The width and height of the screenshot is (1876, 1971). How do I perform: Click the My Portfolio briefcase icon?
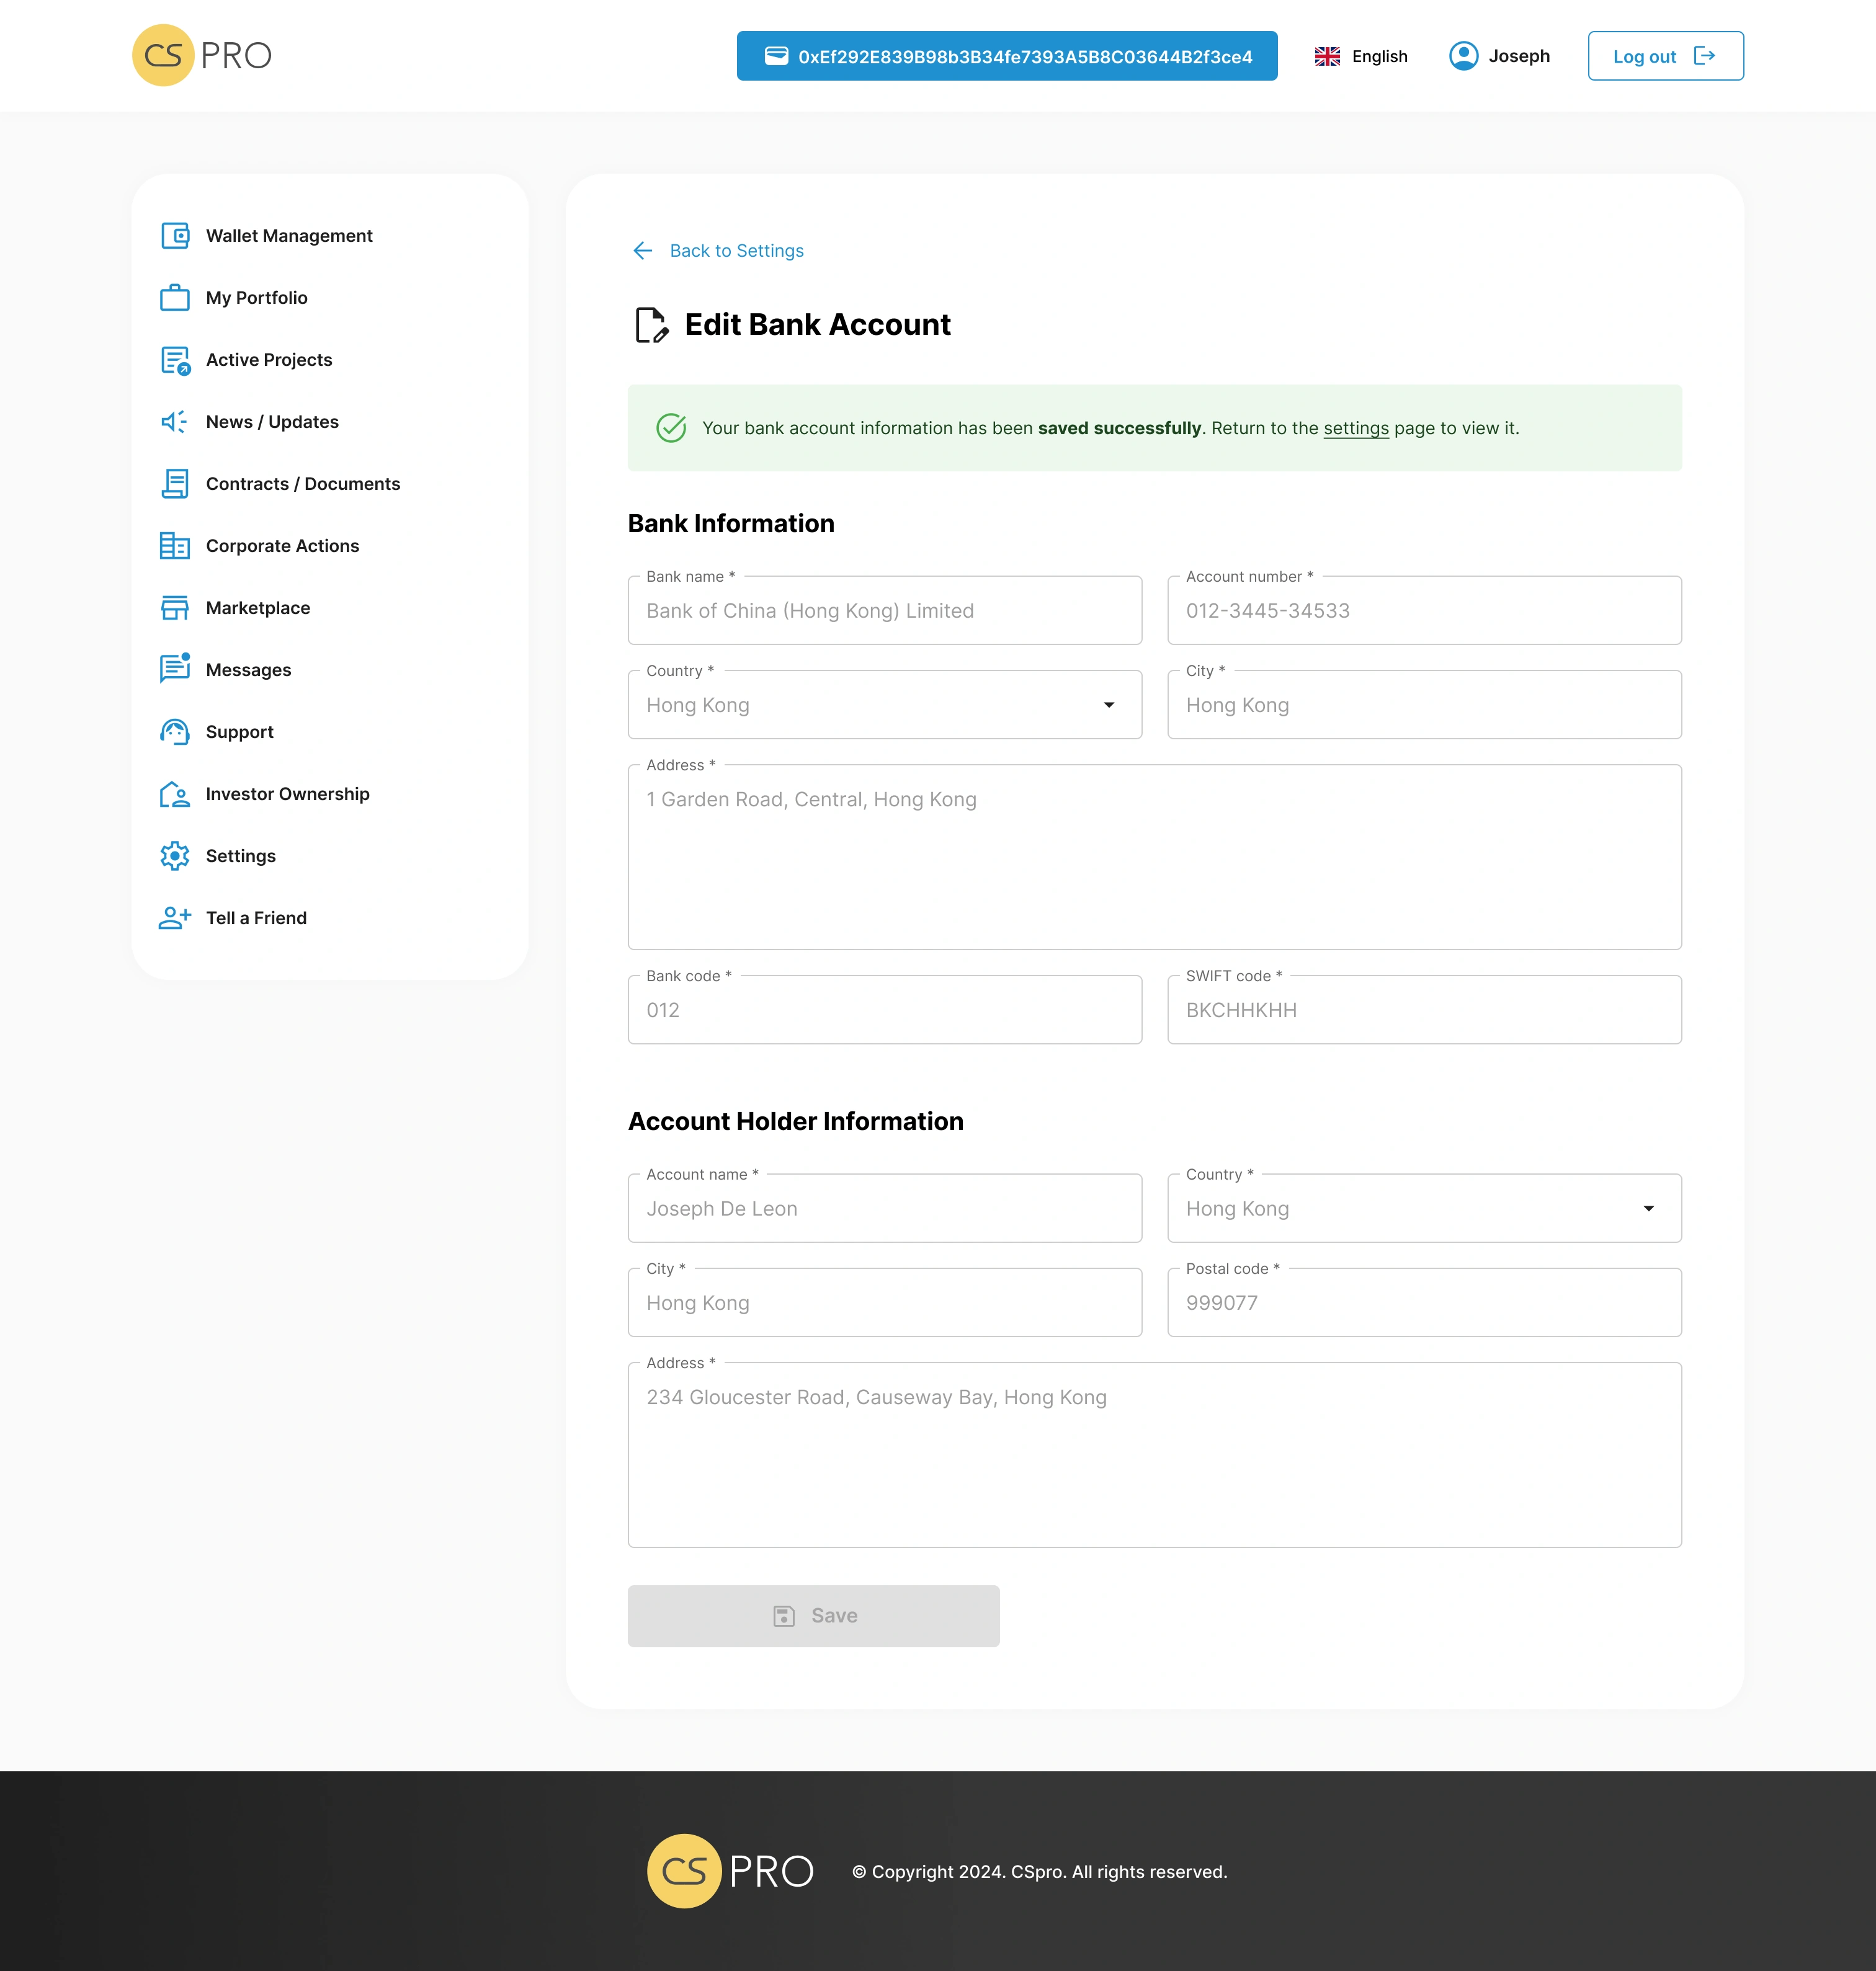point(175,298)
